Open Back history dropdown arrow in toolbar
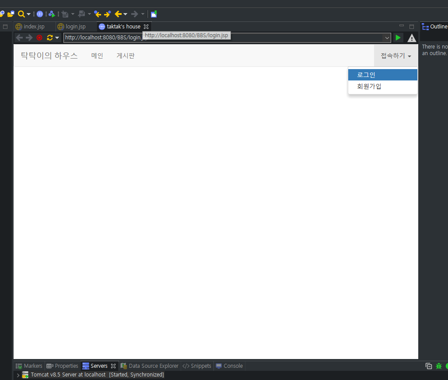This screenshot has height=380, width=448. 126,14
